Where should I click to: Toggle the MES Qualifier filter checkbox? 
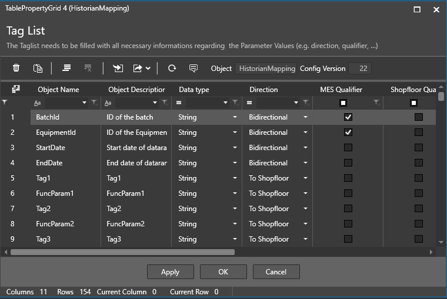point(343,103)
